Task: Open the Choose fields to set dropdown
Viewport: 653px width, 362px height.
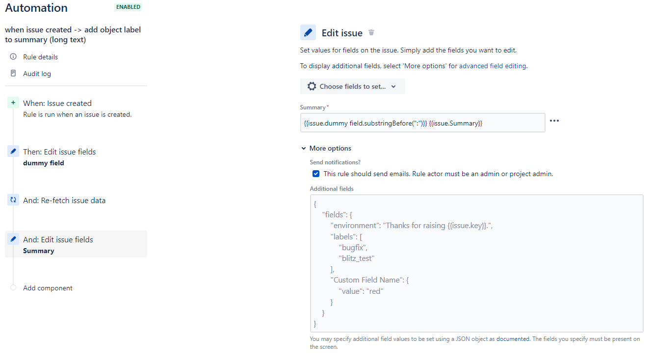Action: pos(353,86)
